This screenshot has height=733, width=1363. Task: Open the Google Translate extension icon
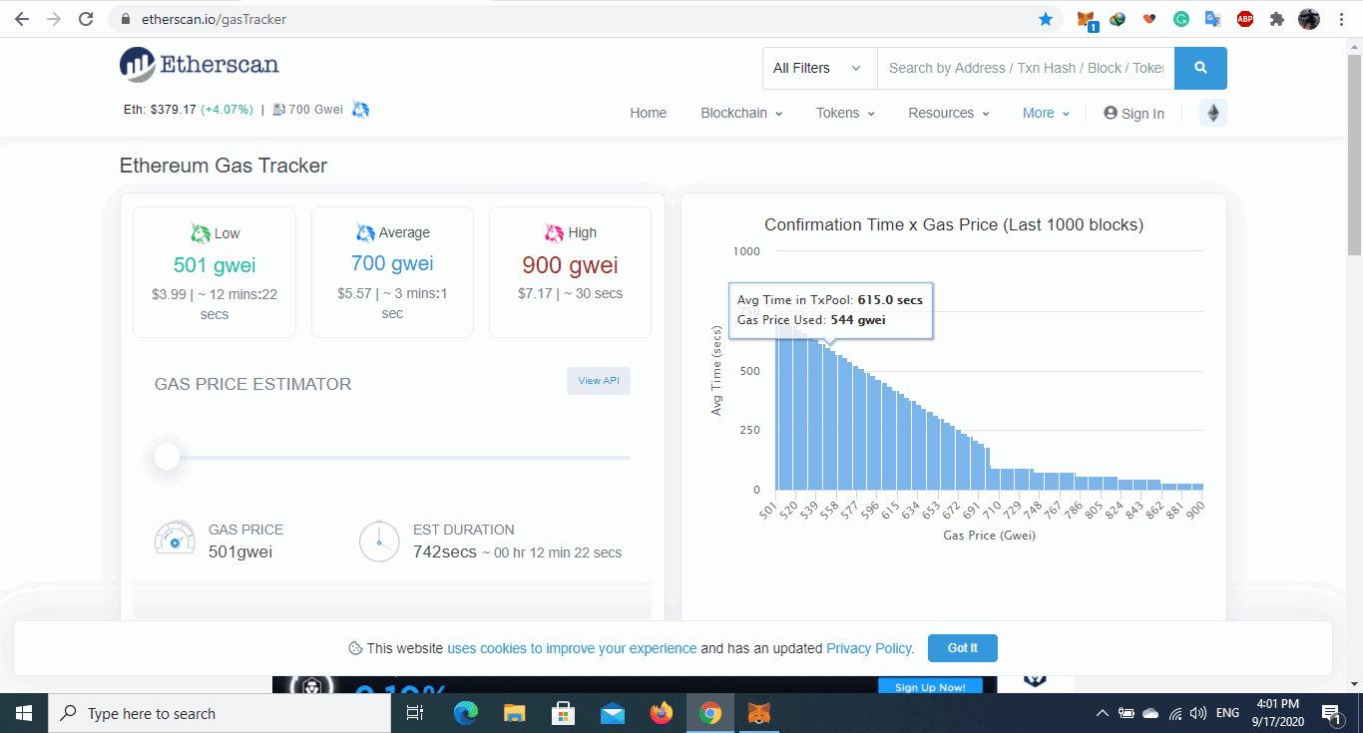coord(1213,19)
